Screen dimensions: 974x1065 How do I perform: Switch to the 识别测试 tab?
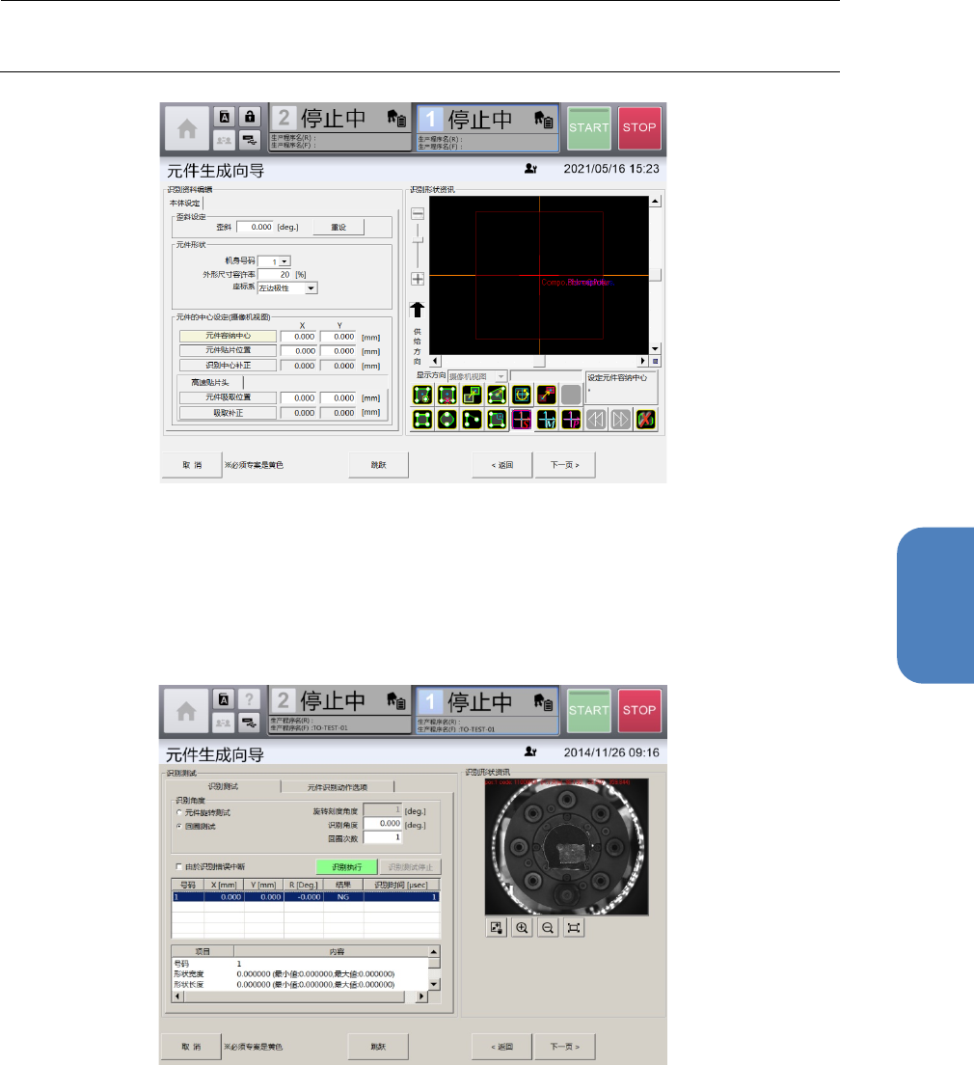pos(224,786)
